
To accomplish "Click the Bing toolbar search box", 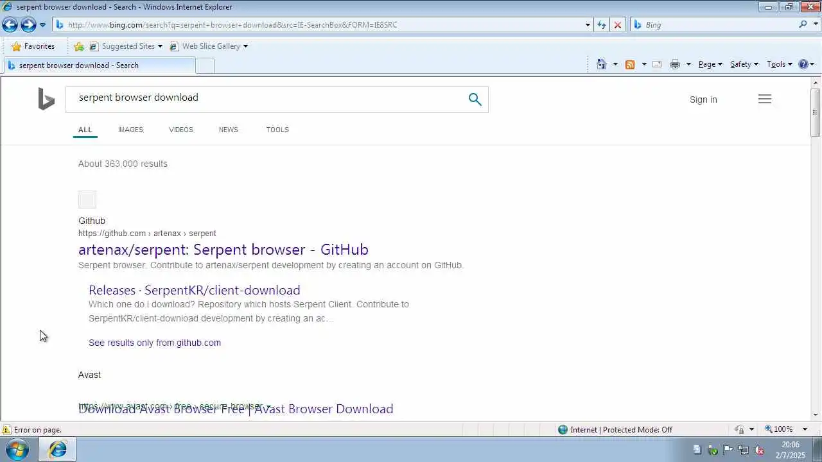I will 719,25.
